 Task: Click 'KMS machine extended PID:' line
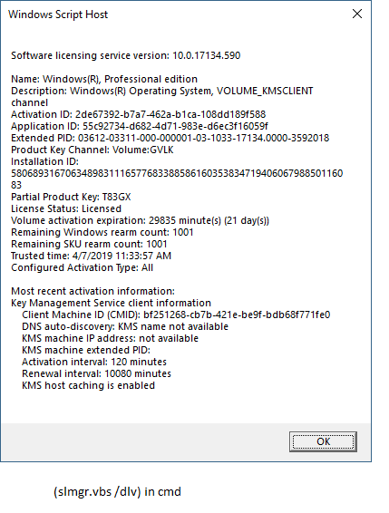click(x=86, y=350)
